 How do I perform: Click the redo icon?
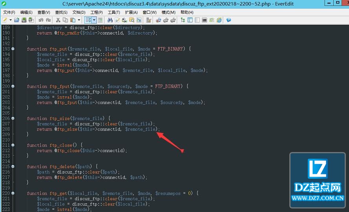(x=48, y=20)
